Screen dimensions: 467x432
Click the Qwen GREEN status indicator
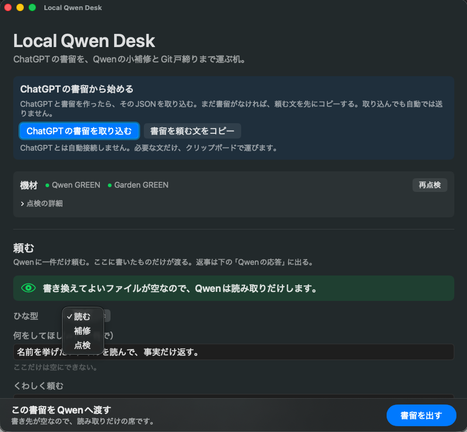(x=73, y=185)
